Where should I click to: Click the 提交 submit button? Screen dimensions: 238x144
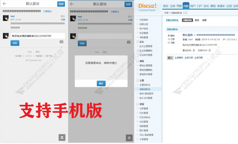tap(170, 58)
